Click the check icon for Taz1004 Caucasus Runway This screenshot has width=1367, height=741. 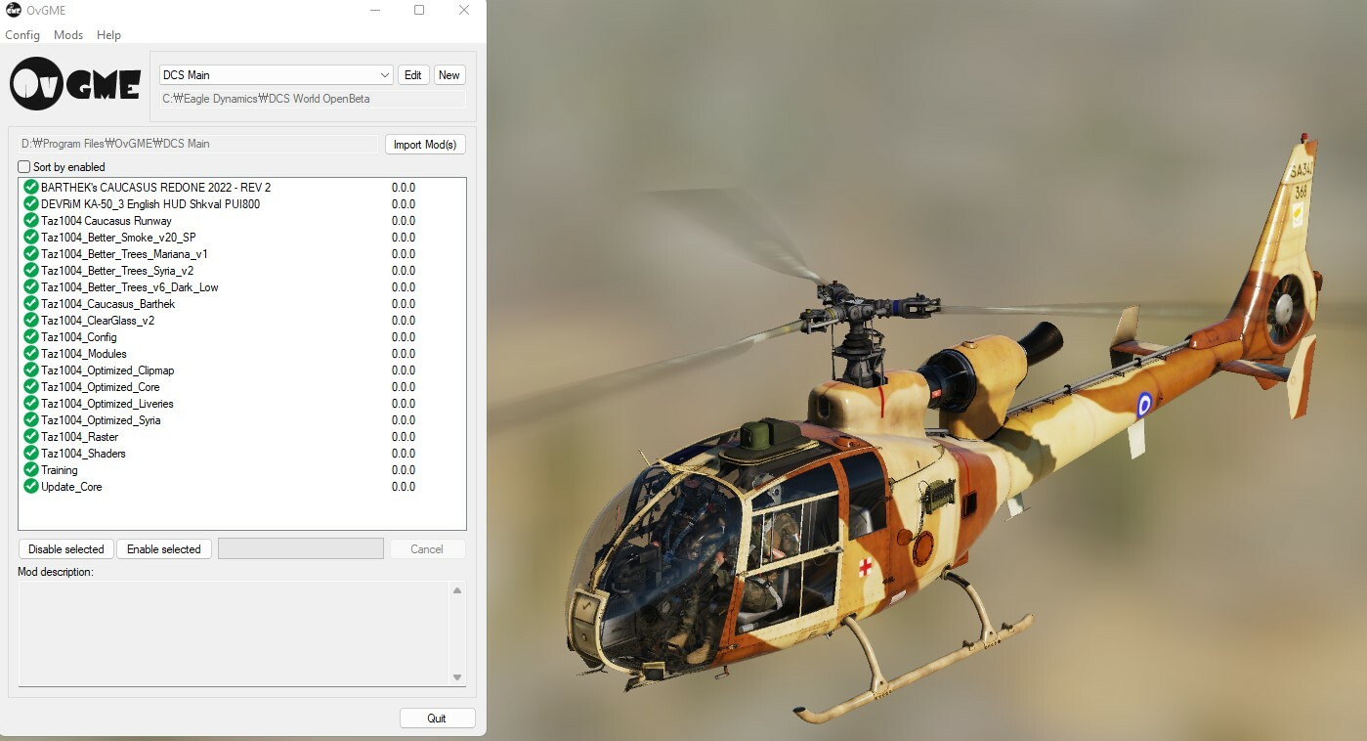(x=28, y=221)
